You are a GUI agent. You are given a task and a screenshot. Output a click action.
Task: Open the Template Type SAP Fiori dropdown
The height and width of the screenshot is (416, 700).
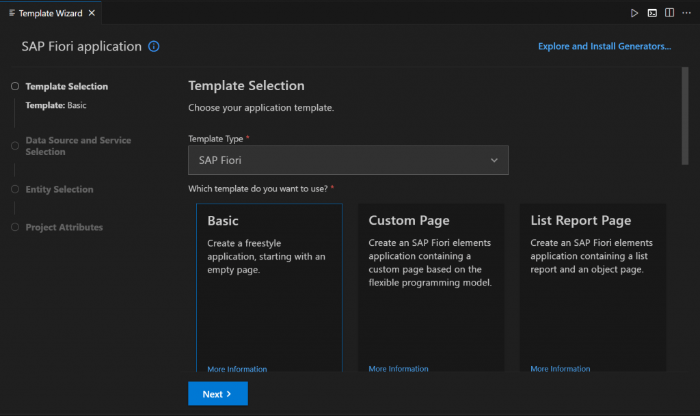(348, 160)
